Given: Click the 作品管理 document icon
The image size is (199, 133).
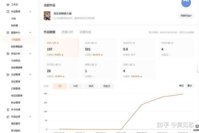Looking at the screenshot, I should [x=8, y=12].
